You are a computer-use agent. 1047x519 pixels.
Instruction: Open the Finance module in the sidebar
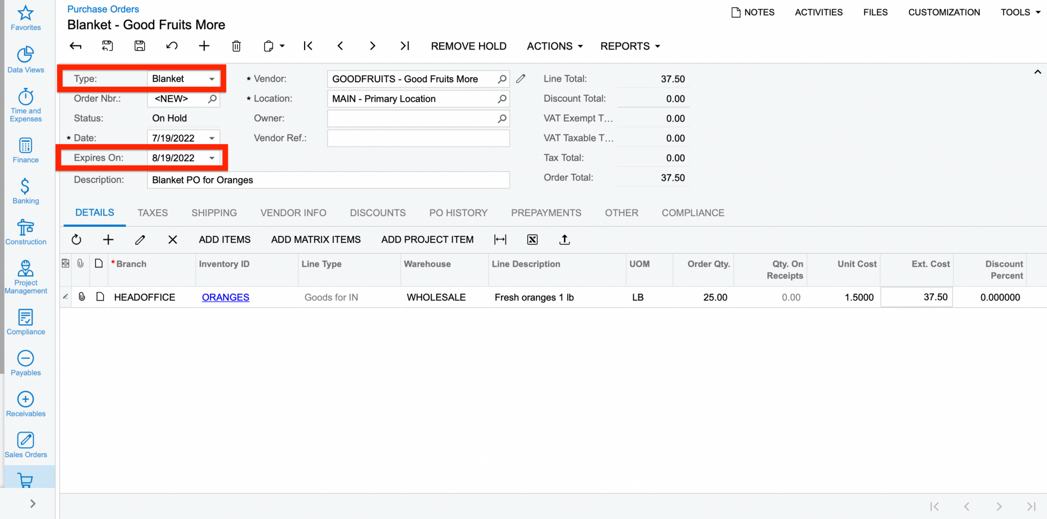tap(25, 150)
